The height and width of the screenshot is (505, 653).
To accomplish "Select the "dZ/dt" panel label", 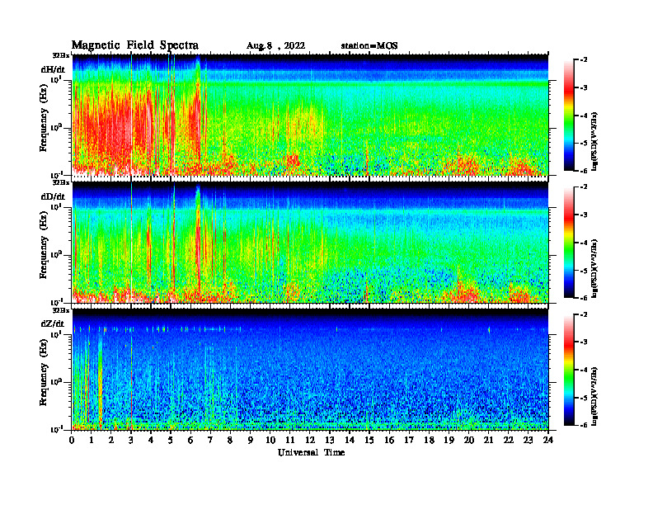I will pos(53,323).
